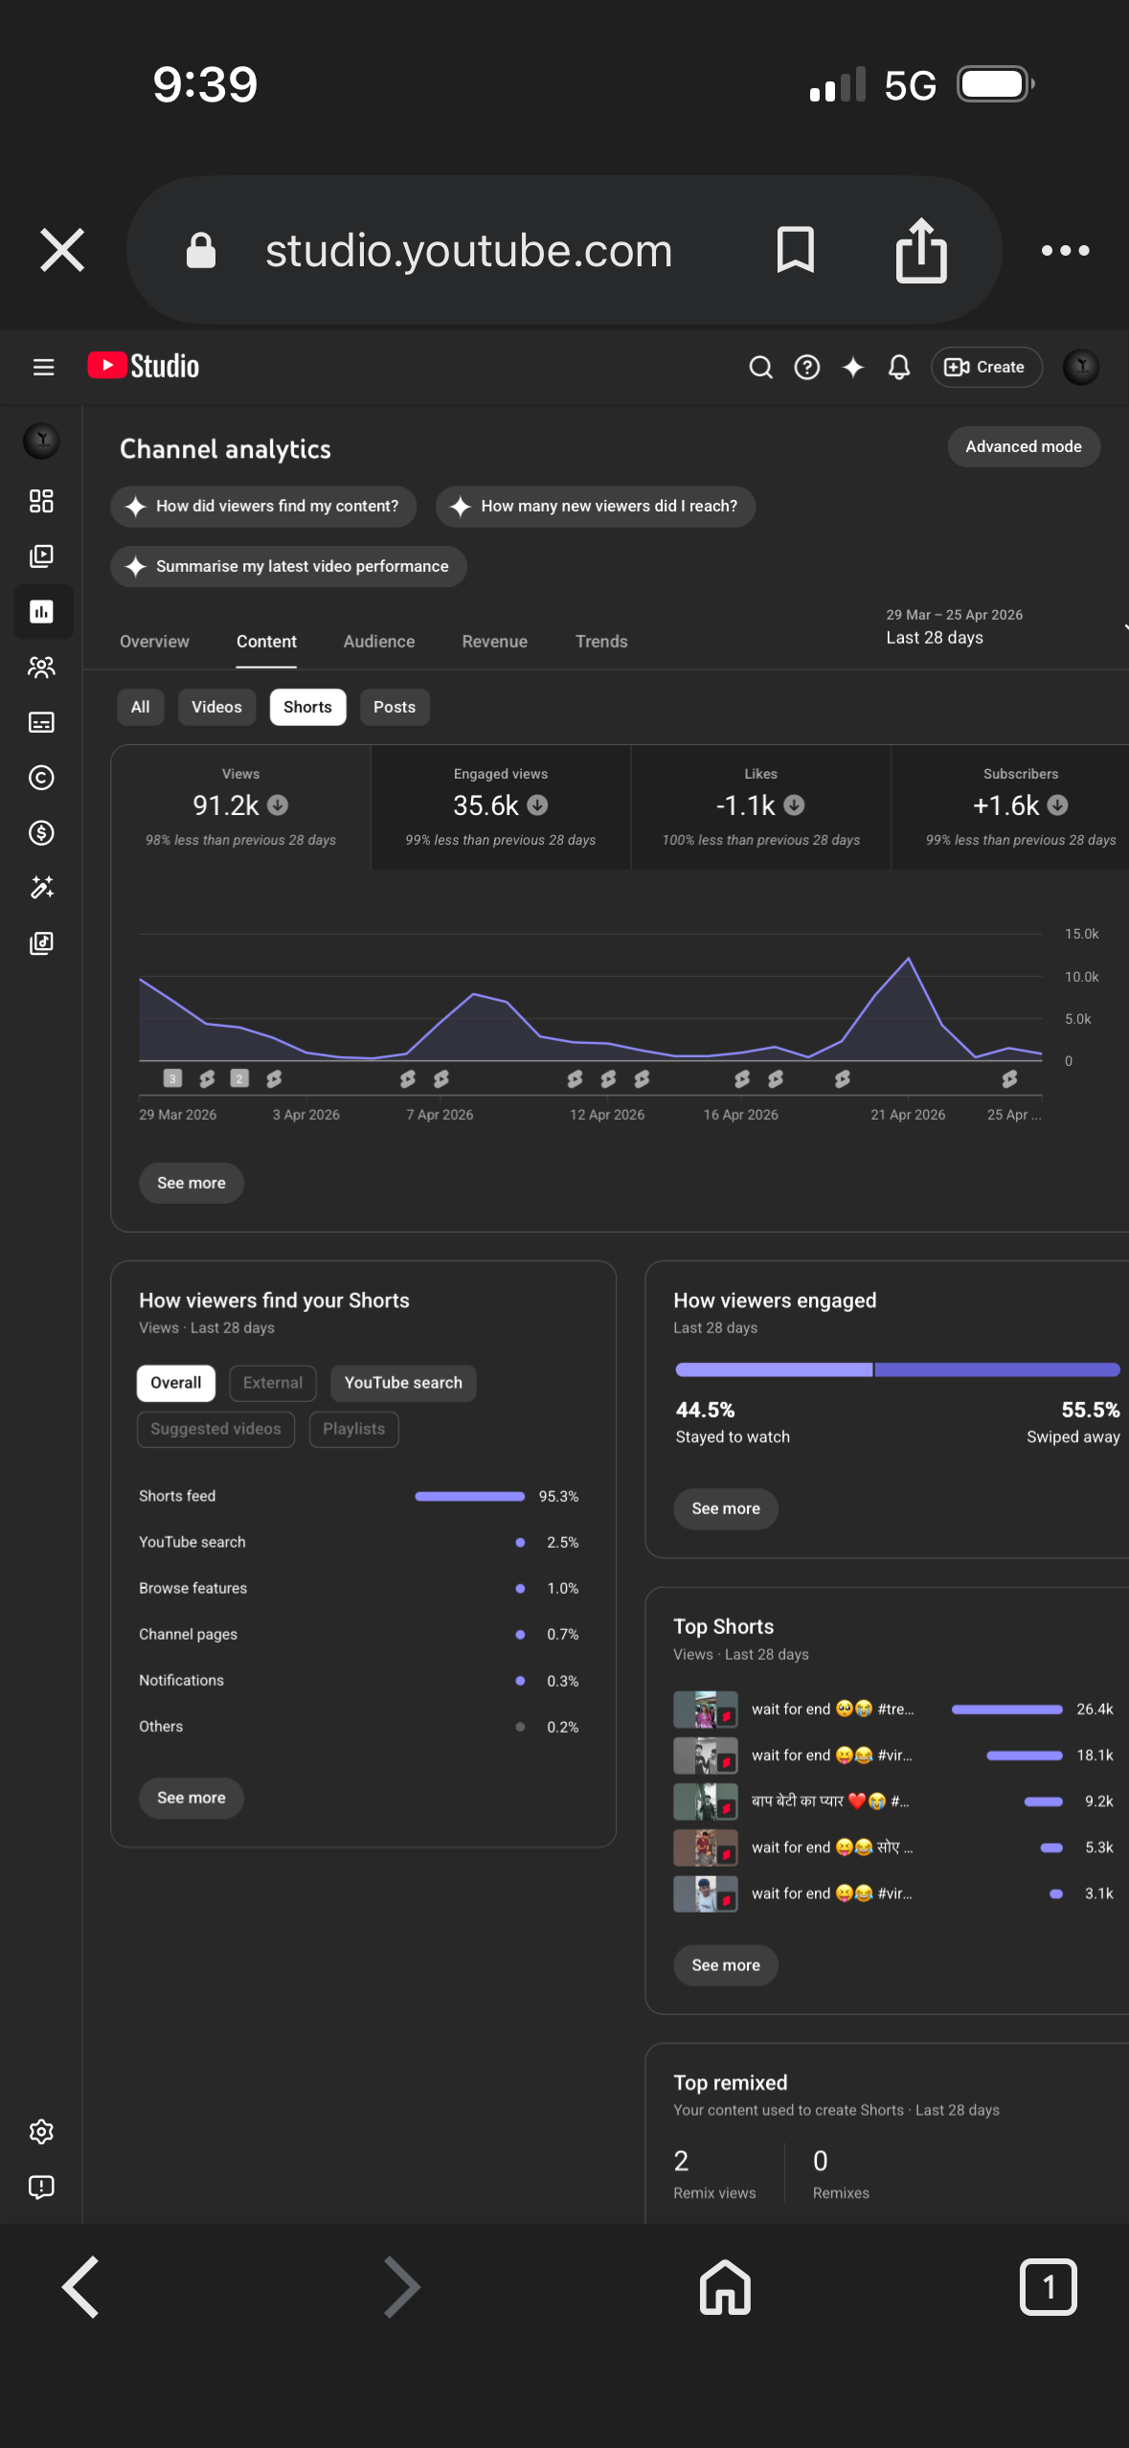Expand See more under How viewers engaged
Viewport: 1129px width, 2448px height.
[x=725, y=1508]
